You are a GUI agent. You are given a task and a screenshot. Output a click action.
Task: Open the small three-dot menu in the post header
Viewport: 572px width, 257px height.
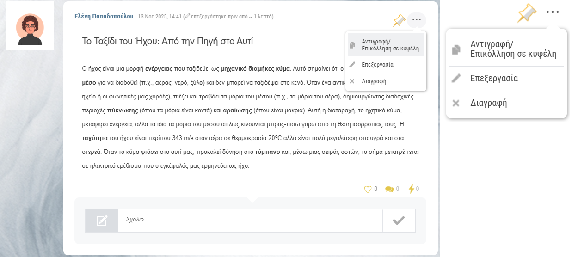[x=417, y=20]
